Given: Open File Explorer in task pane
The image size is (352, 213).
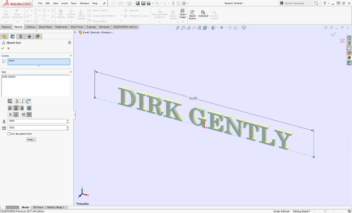Looking at the screenshot, I should 349,48.
